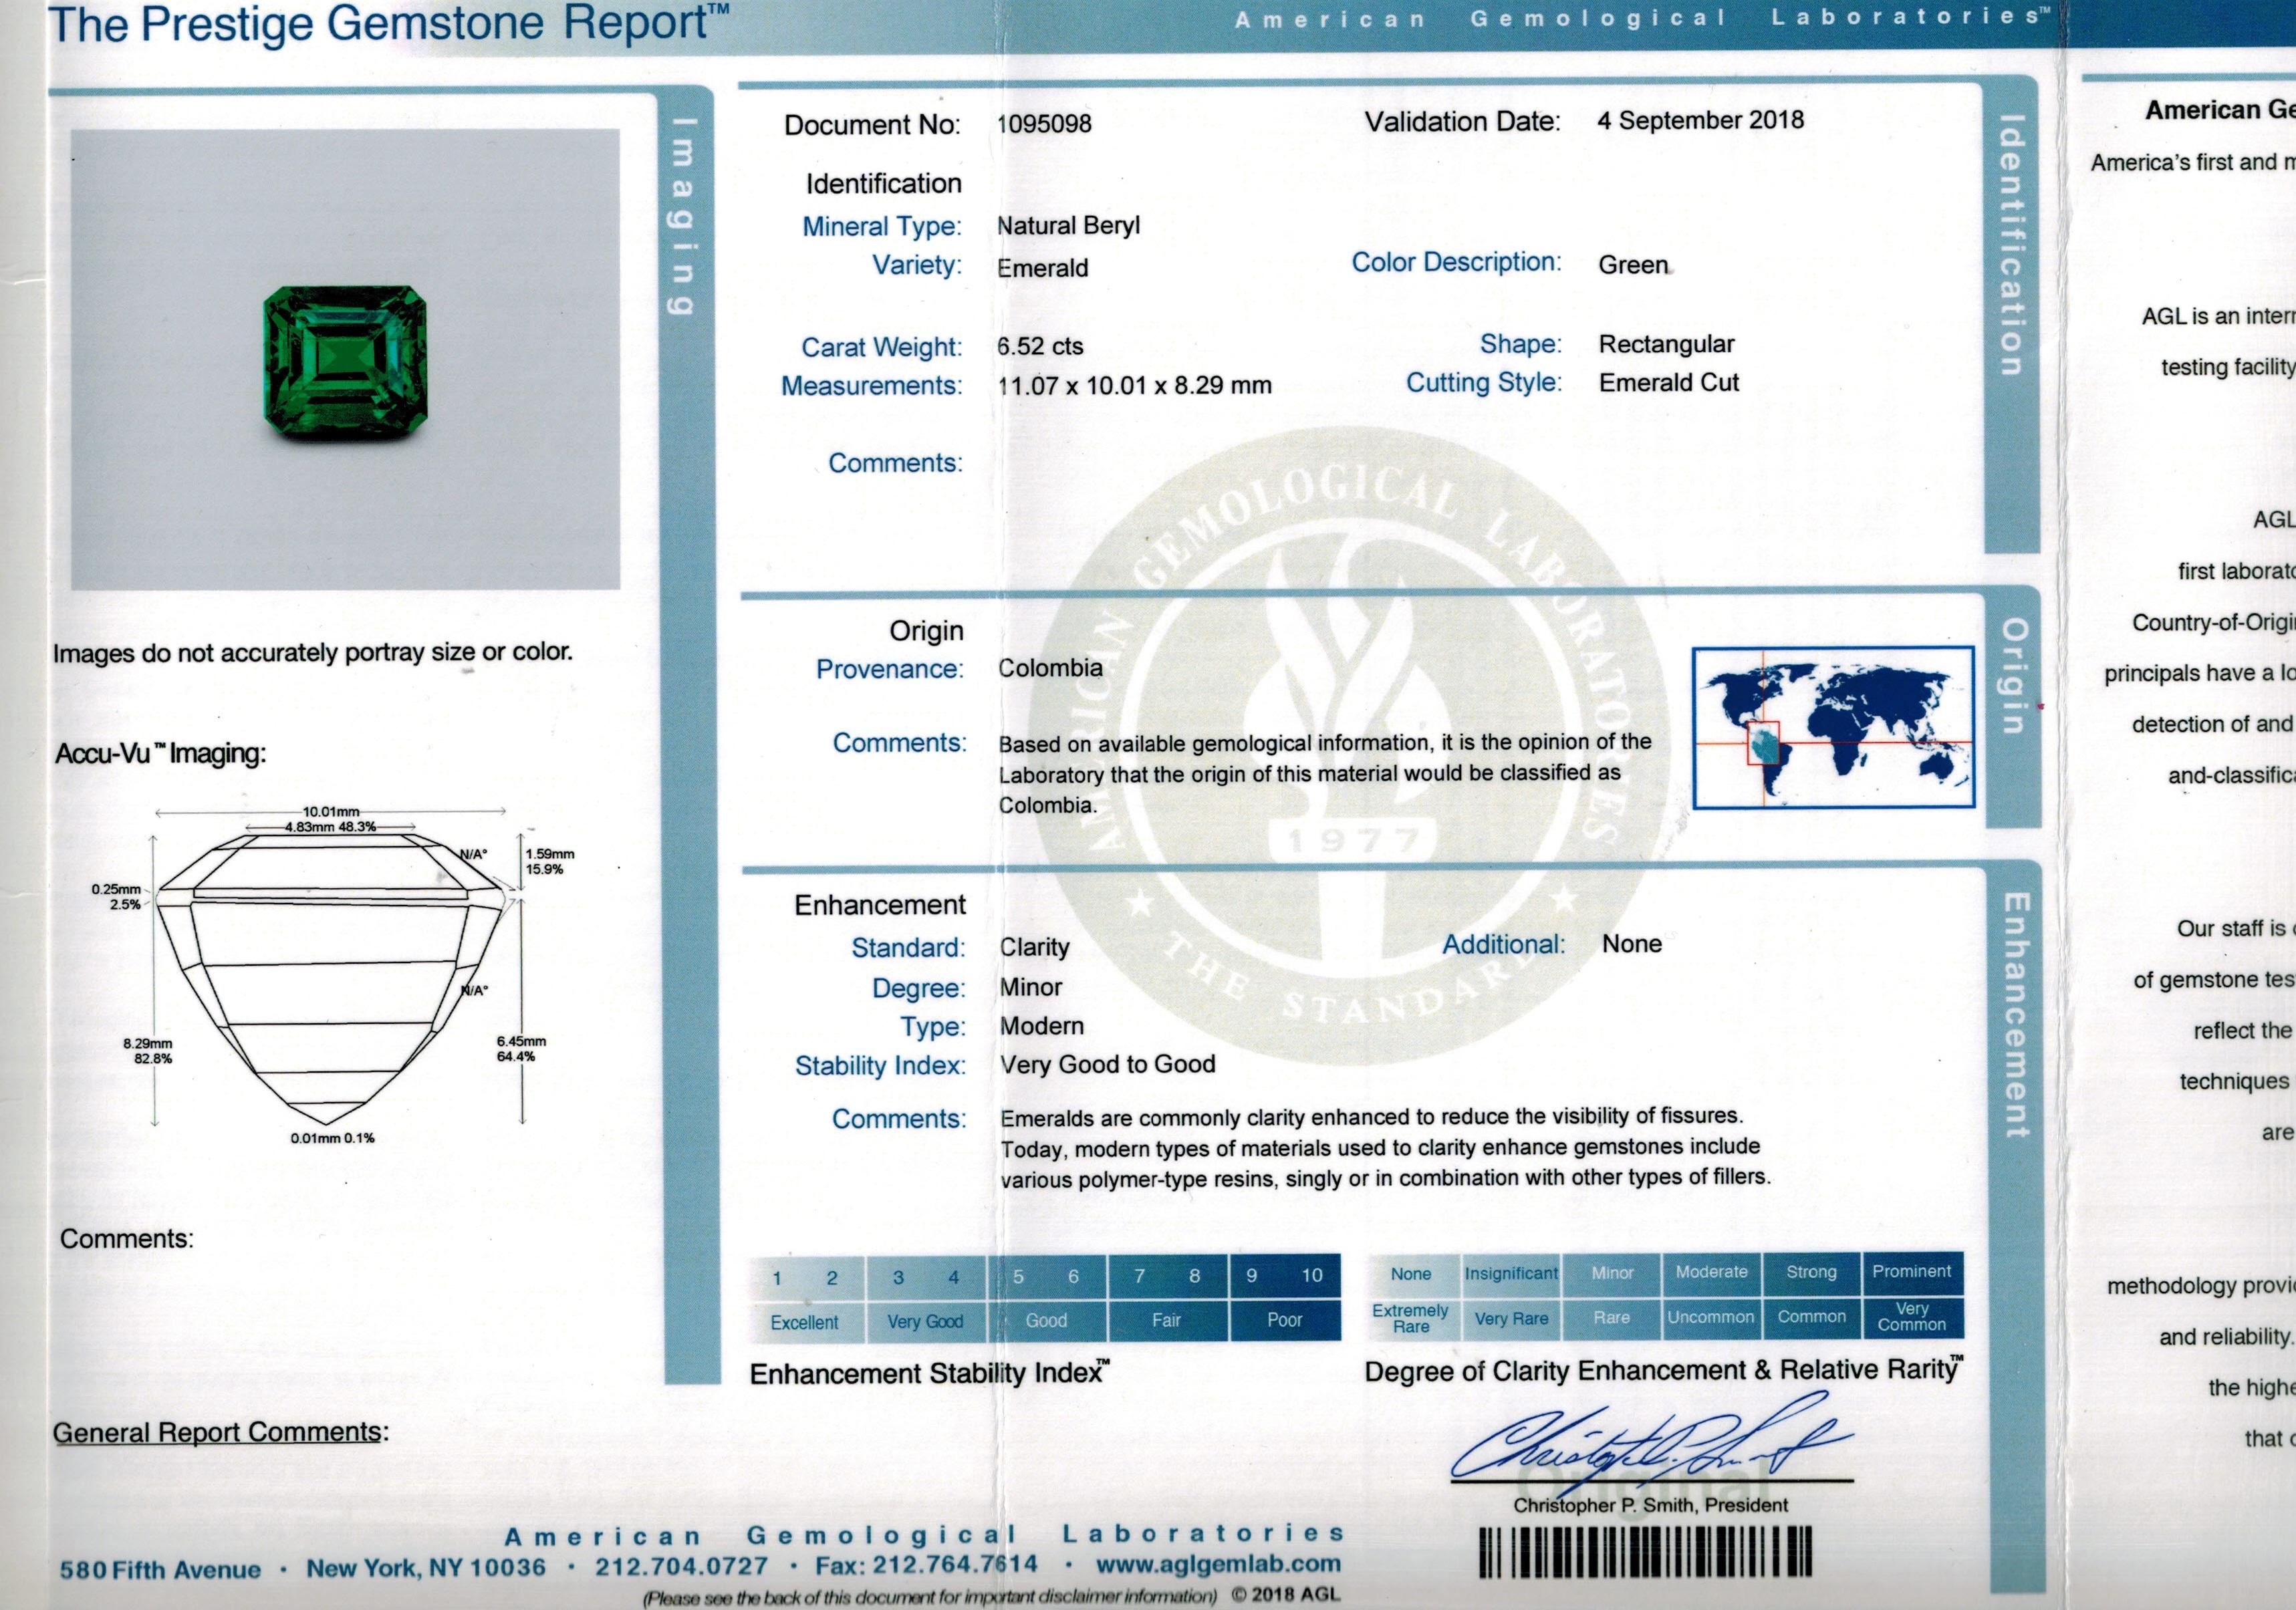
Task: Click the 'Good' stability scale cell
Action: pyautogui.click(x=1046, y=1320)
